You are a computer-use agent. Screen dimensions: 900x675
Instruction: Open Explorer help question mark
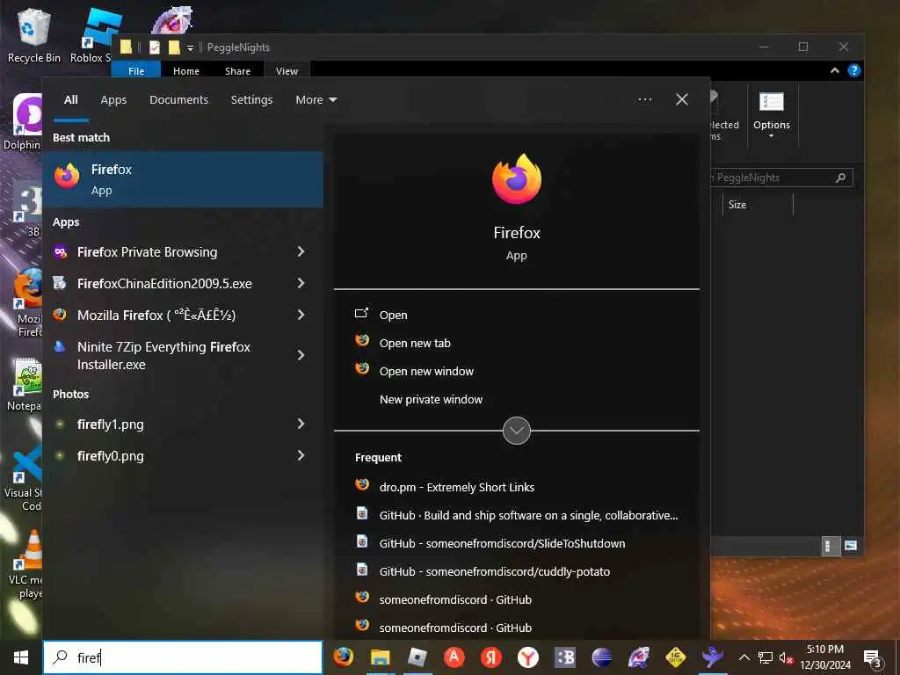(854, 70)
